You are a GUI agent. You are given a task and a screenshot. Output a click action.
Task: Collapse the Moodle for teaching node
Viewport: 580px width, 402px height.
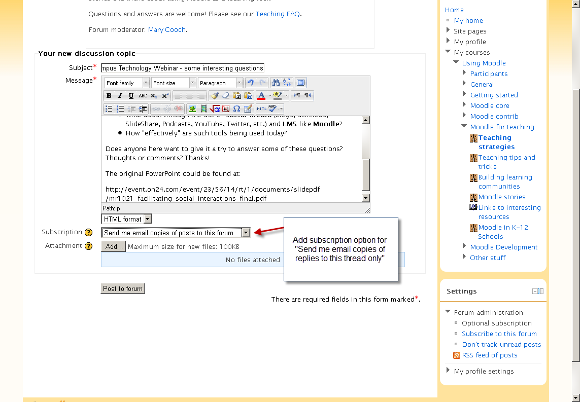click(464, 126)
